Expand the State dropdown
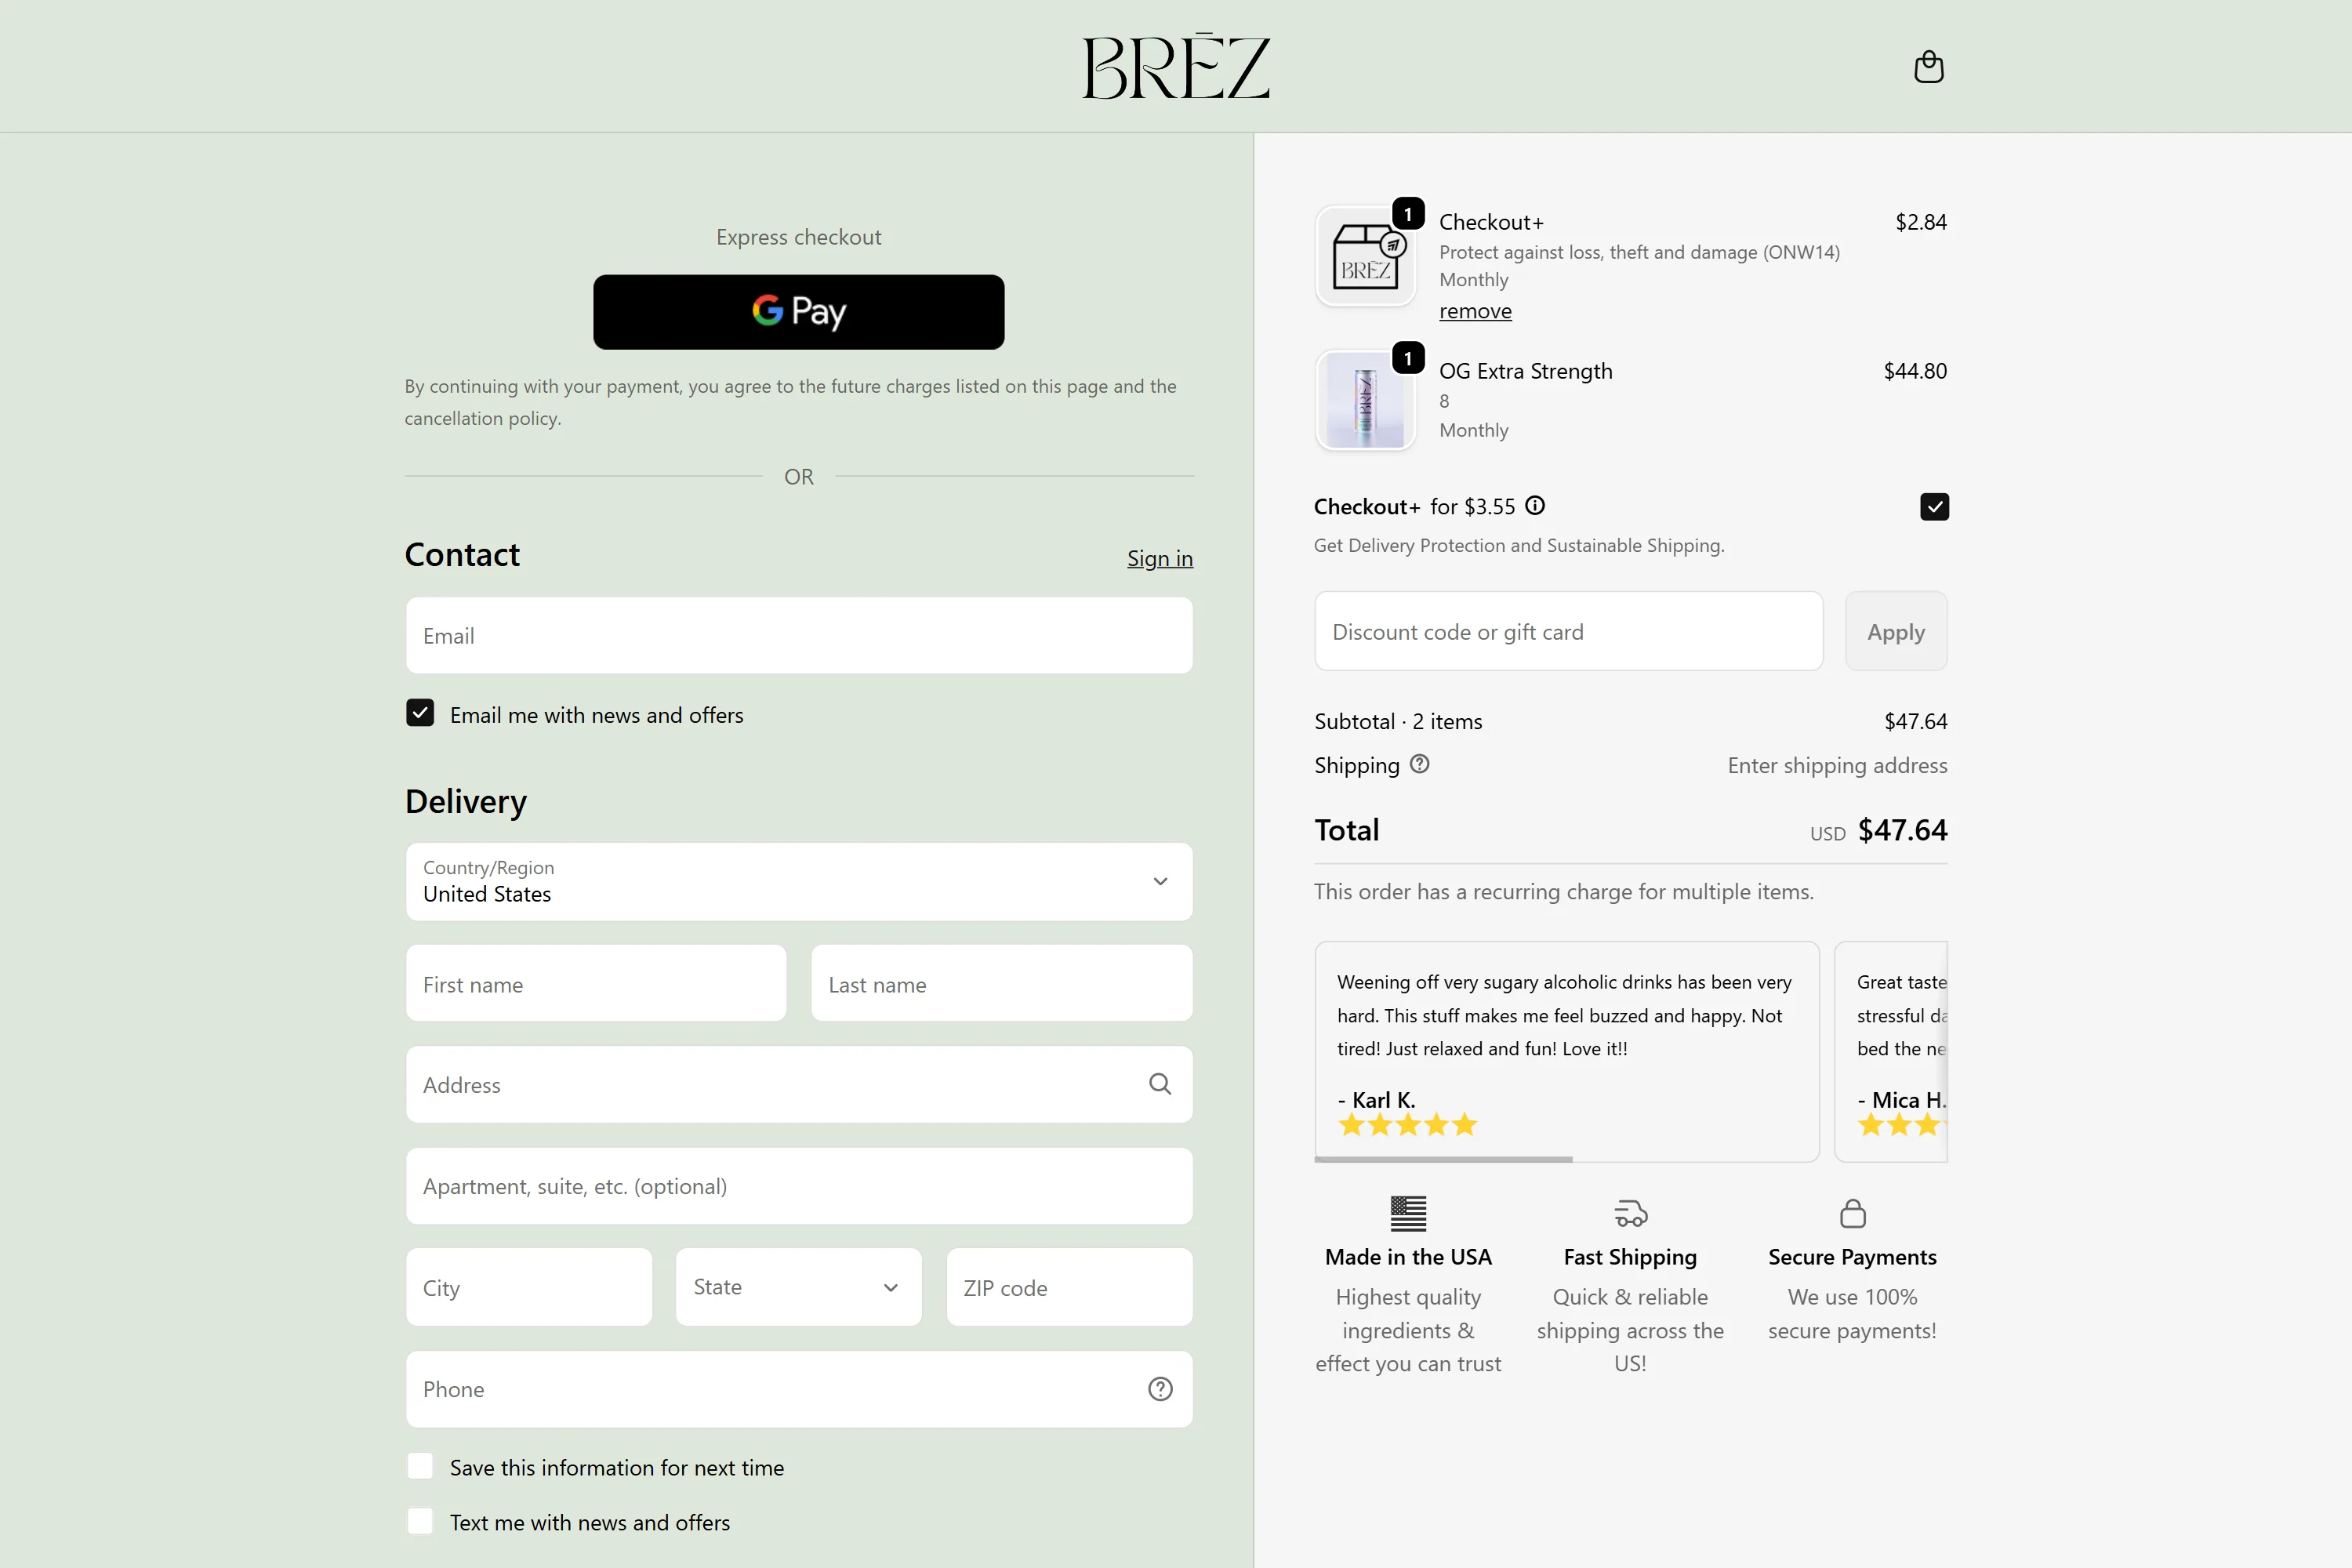Viewport: 2352px width, 1568px height. click(x=798, y=1287)
